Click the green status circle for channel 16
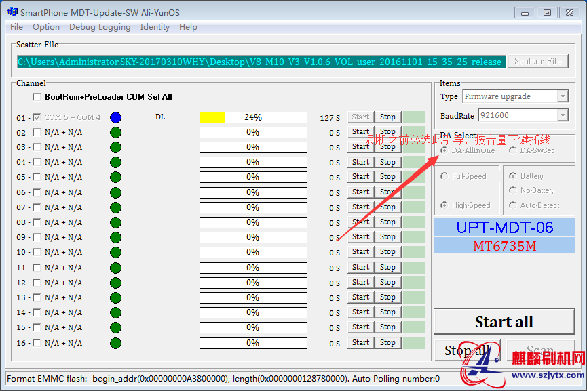This screenshot has width=587, height=391. click(115, 343)
